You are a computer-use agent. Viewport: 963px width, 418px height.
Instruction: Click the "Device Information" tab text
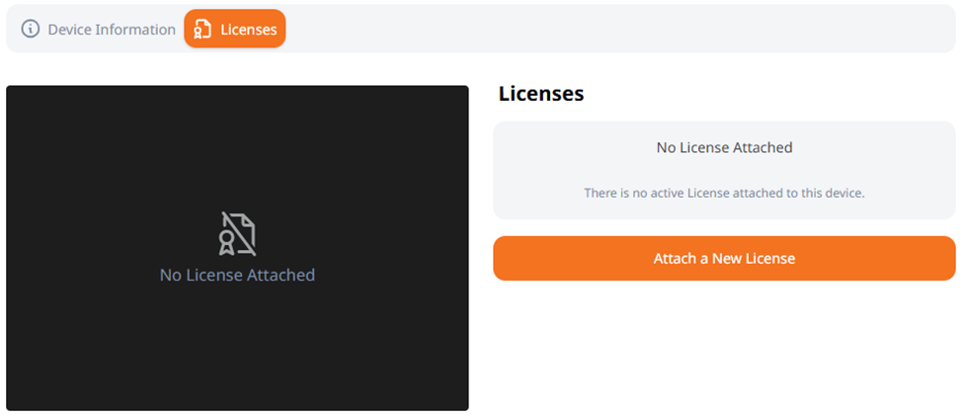112,30
